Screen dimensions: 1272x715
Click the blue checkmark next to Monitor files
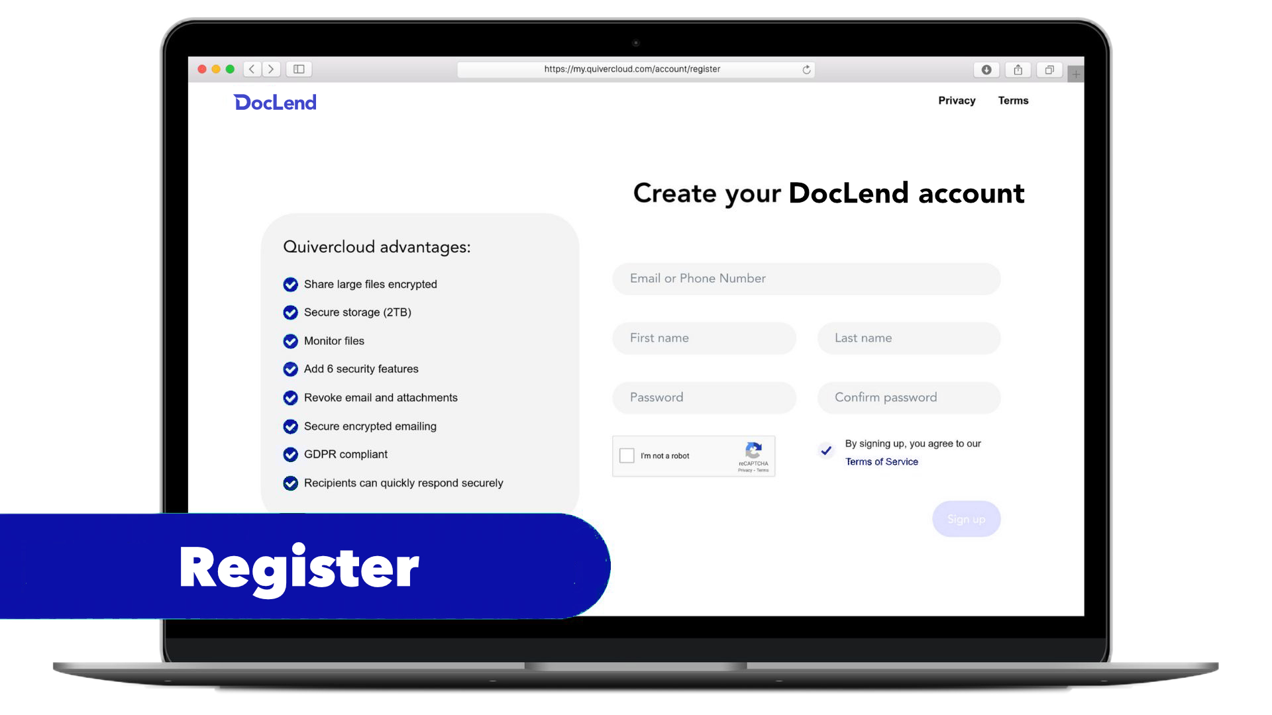click(x=290, y=340)
